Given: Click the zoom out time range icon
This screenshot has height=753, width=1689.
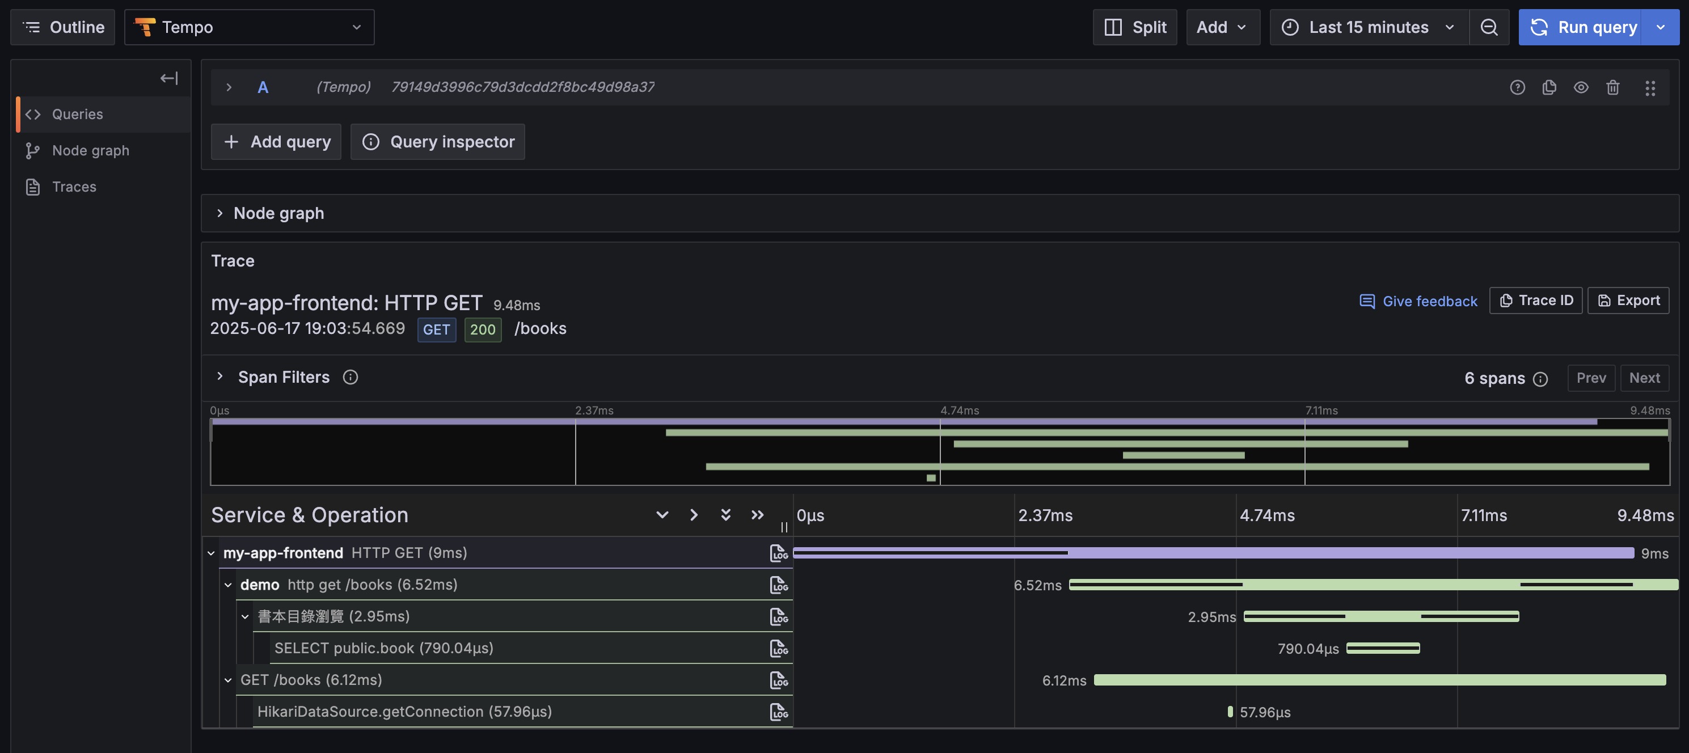Looking at the screenshot, I should (1488, 27).
